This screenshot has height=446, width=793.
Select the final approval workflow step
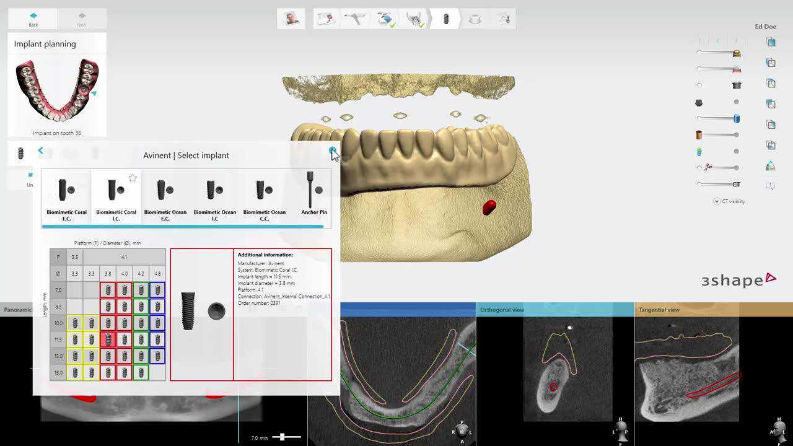click(x=504, y=18)
